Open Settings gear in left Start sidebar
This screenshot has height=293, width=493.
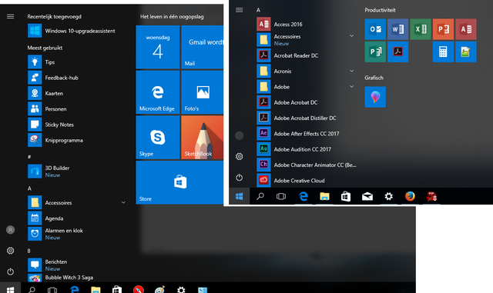tap(10, 251)
